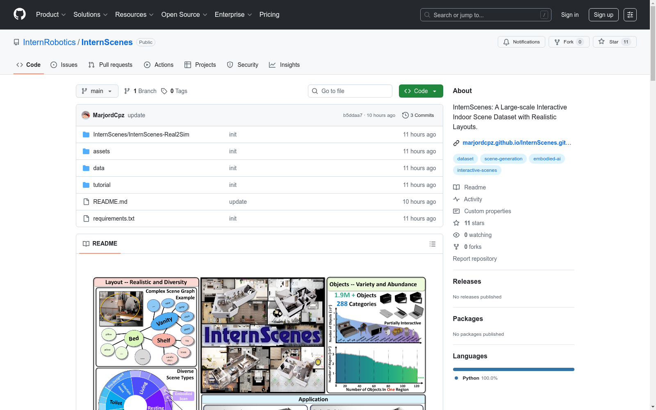
Task: Click the Sign in link
Action: 570,15
